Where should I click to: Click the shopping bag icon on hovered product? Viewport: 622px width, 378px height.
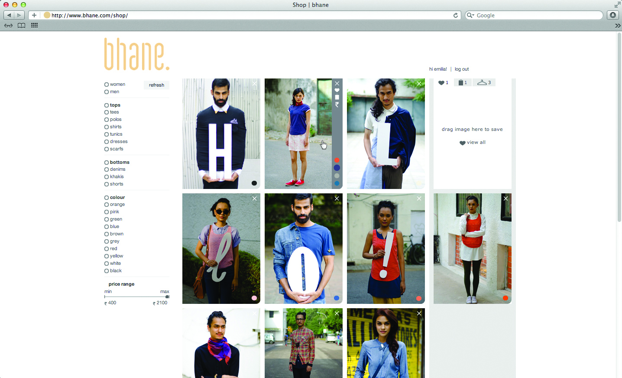(x=337, y=97)
